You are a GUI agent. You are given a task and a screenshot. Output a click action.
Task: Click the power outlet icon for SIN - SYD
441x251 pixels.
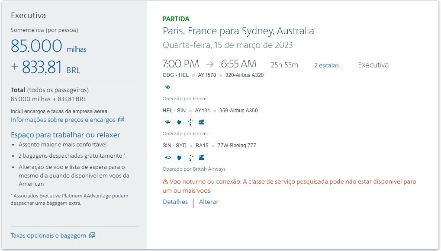(x=179, y=157)
